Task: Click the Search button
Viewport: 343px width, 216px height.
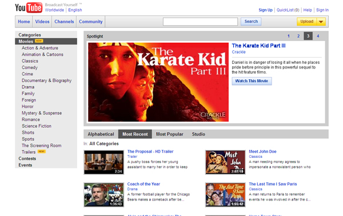Action: [x=251, y=22]
